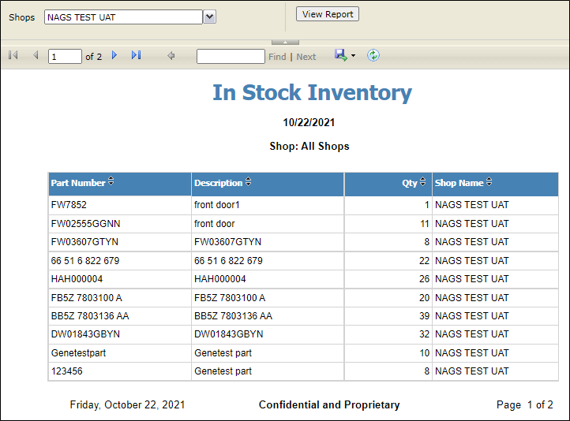Screen dimensions: 570x421
Task: Go to first page icon
Action: coord(13,55)
